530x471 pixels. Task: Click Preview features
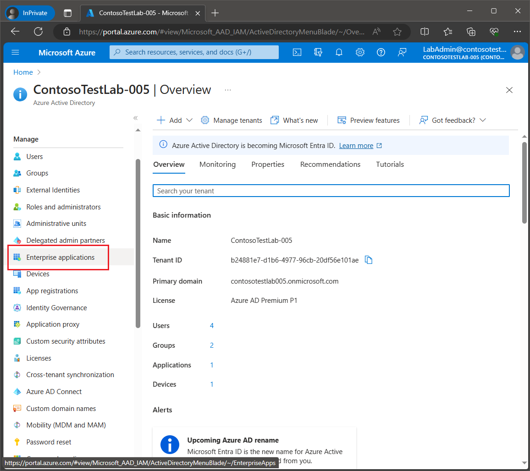tap(369, 120)
